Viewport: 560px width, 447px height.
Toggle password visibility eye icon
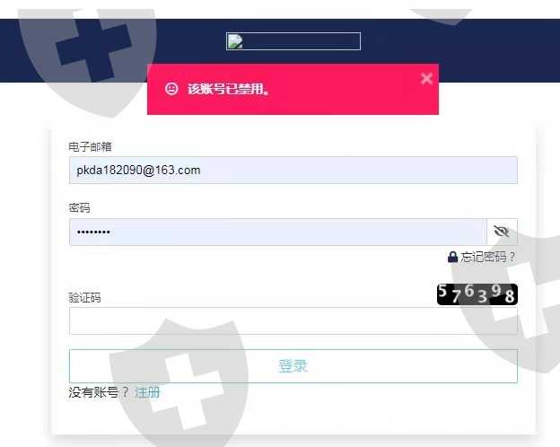tap(502, 232)
